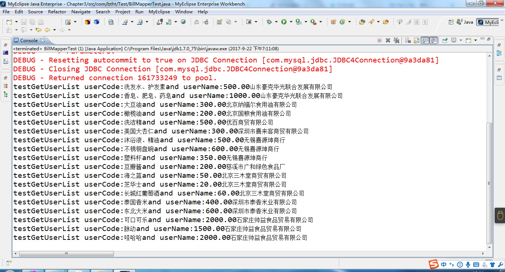Expand the server run dropdown arrow

click(176, 22)
